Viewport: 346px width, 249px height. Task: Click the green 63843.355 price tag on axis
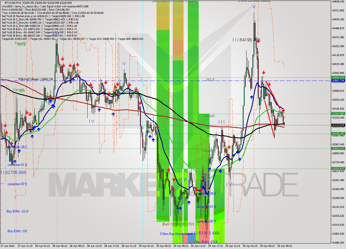(x=338, y=77)
